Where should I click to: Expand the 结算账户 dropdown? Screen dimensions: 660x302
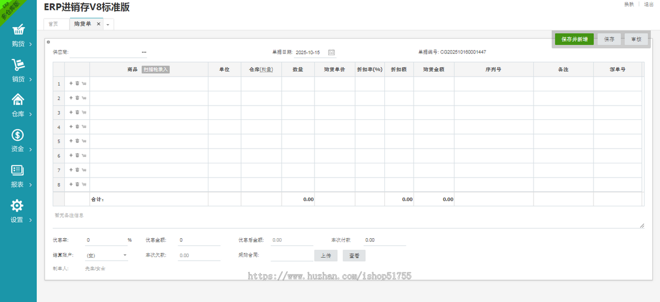[x=125, y=255]
